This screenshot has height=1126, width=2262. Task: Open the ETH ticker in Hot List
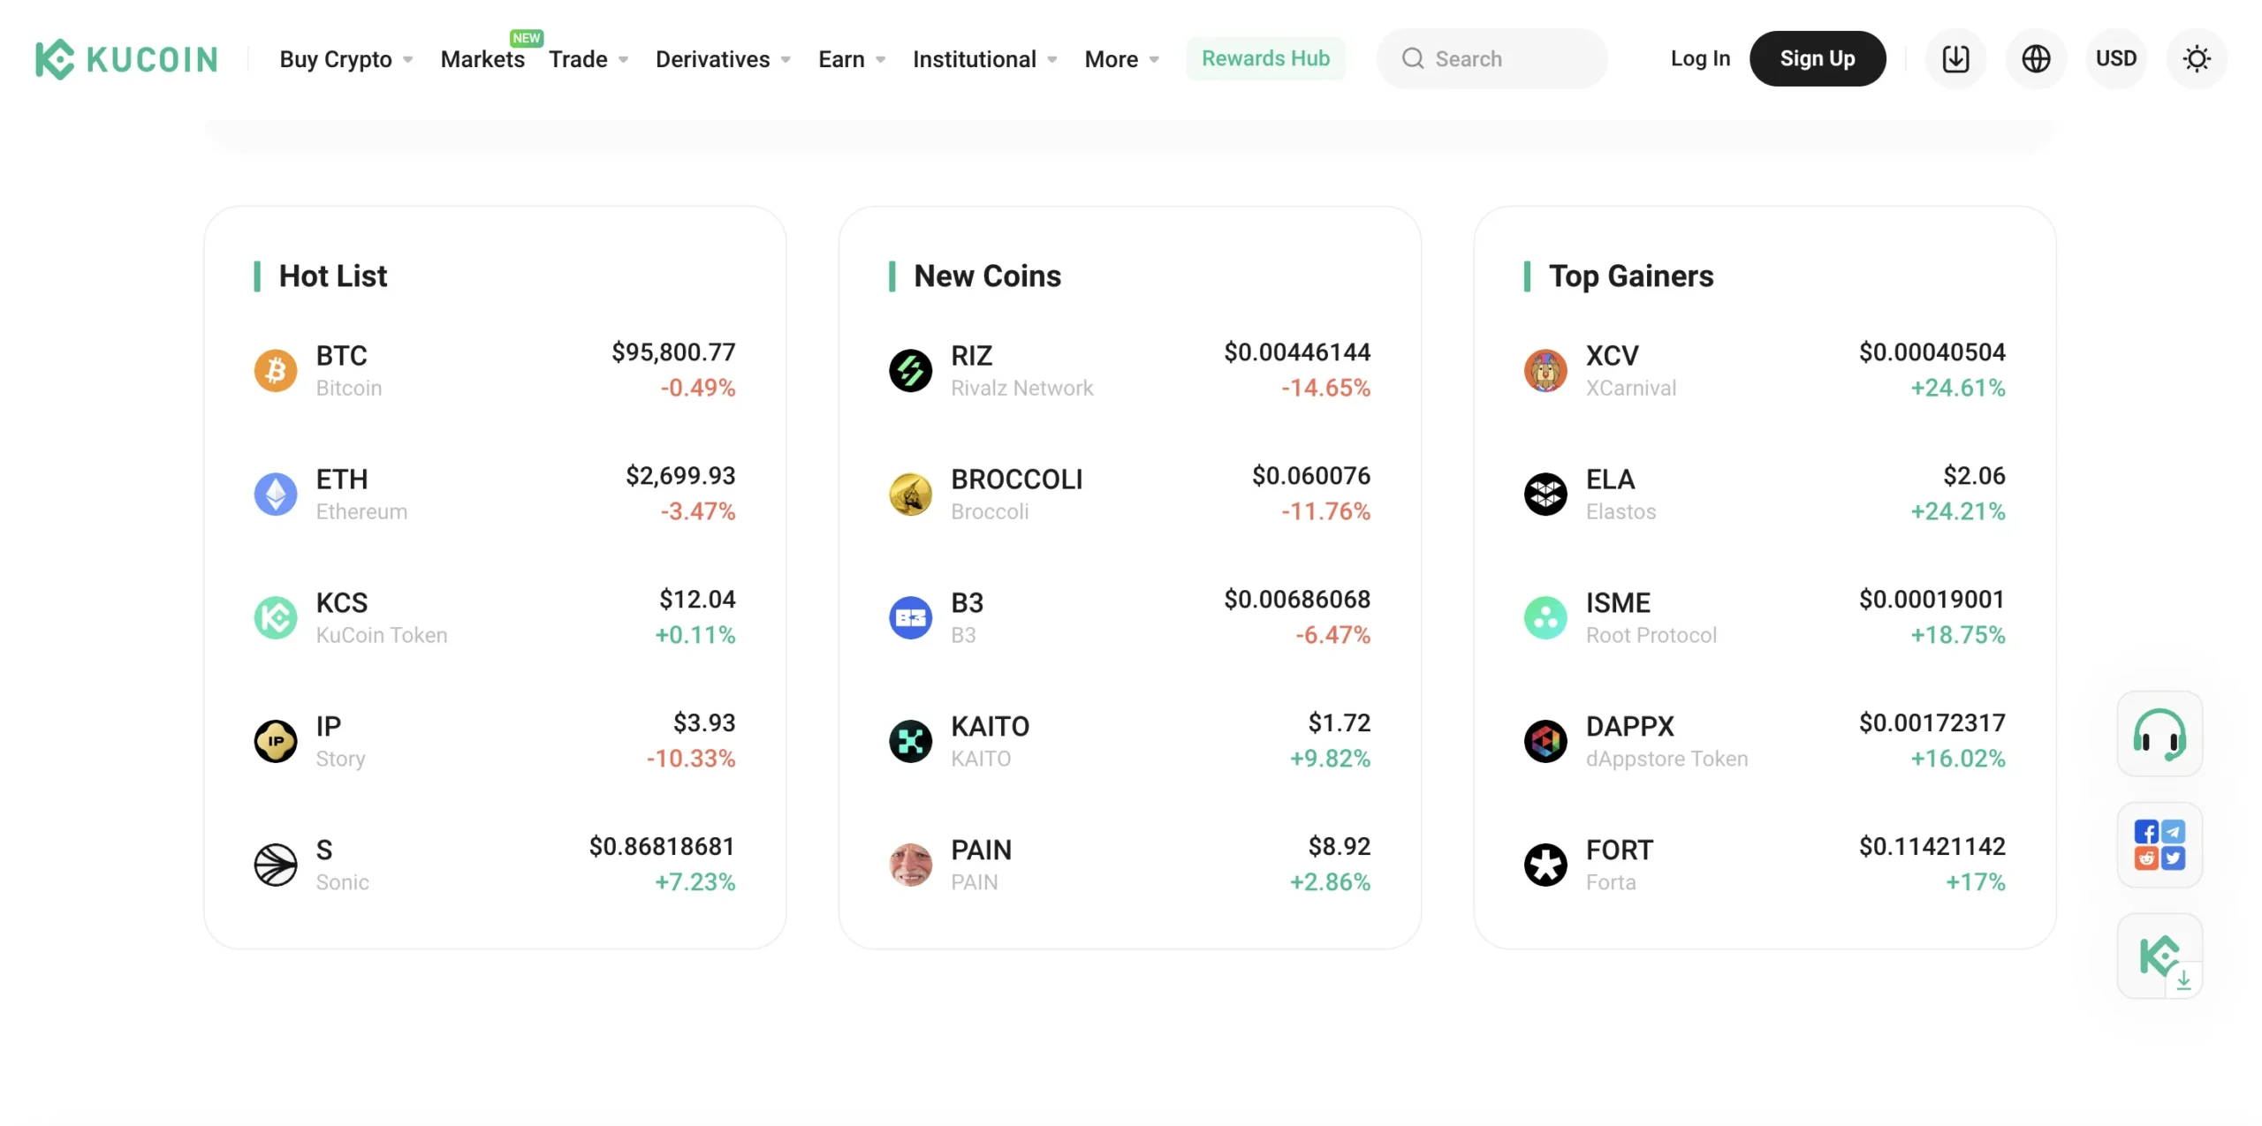(342, 480)
